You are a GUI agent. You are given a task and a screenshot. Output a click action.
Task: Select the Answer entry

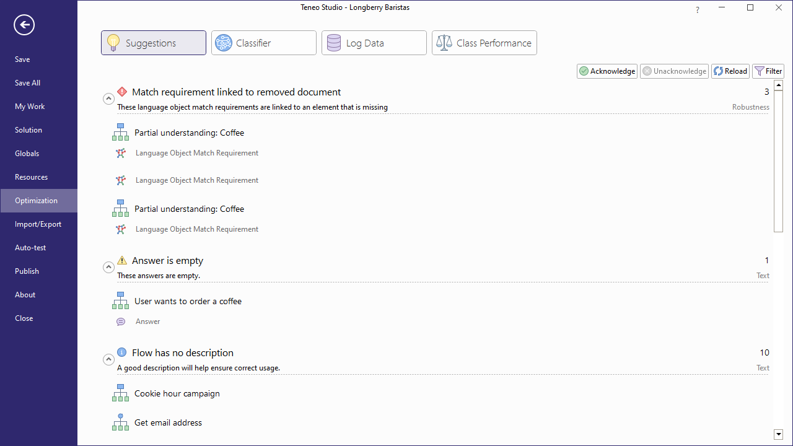tap(147, 321)
